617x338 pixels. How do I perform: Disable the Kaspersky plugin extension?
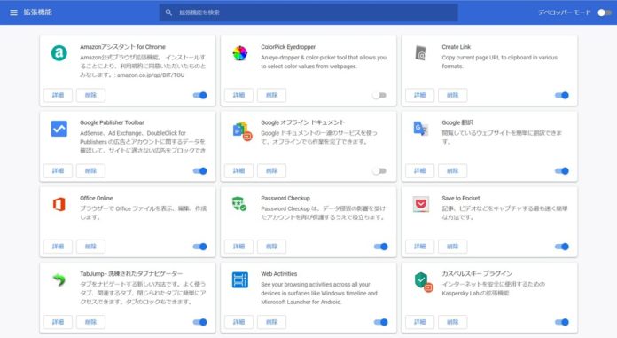click(562, 322)
